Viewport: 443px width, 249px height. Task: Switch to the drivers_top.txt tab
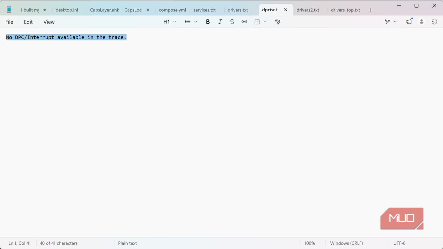(x=345, y=10)
